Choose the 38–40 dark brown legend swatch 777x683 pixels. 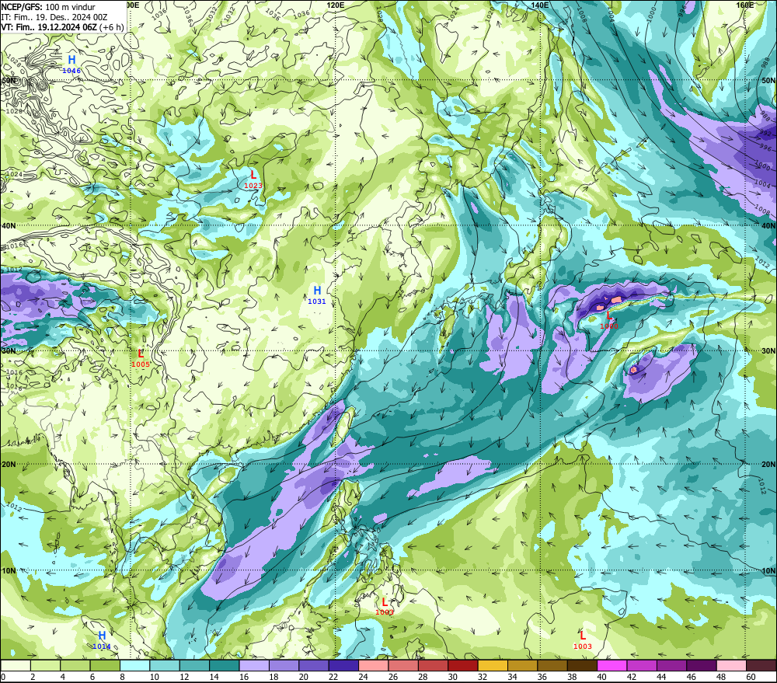(x=582, y=665)
